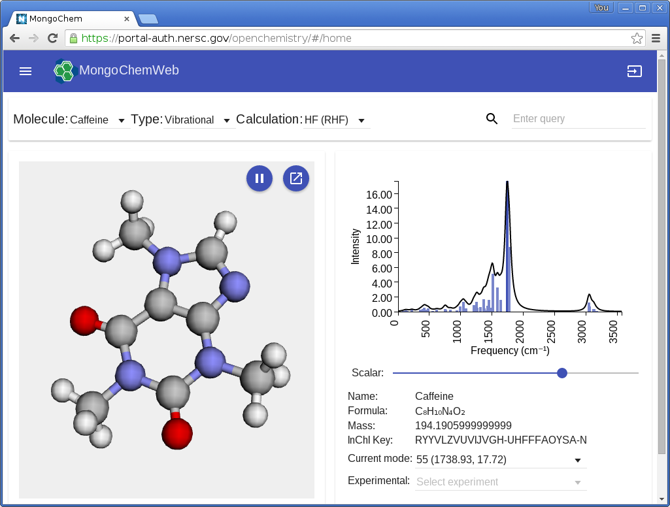The width and height of the screenshot is (670, 507).
Task: Select the MongoChem browser tab
Action: point(72,18)
